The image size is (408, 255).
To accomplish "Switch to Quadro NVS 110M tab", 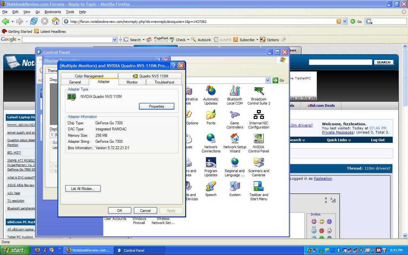I will (150, 76).
